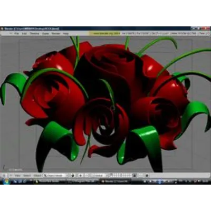Click the viewport shading draw type icon
The image size is (211, 211).
(x=73, y=175)
